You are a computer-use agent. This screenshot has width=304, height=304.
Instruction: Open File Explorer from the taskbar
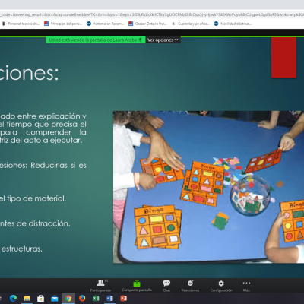click(27, 299)
